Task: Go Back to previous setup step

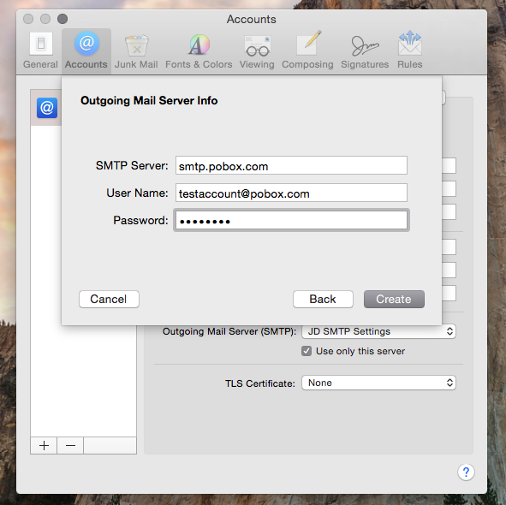Action: [x=323, y=299]
